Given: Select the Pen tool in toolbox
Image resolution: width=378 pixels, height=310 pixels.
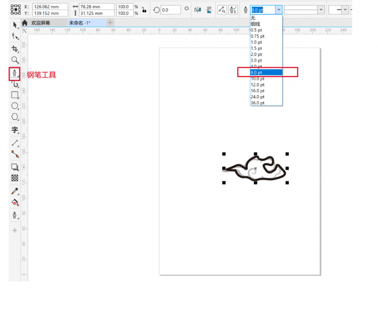Looking at the screenshot, I should coord(14,74).
